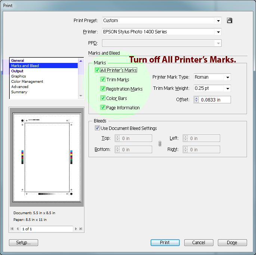This screenshot has width=256, height=255.
Task: Select Graphics in the category list
Action: pos(44,76)
